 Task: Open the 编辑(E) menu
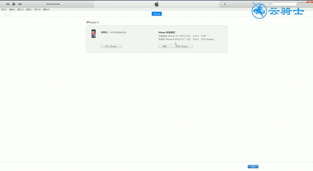point(12,10)
